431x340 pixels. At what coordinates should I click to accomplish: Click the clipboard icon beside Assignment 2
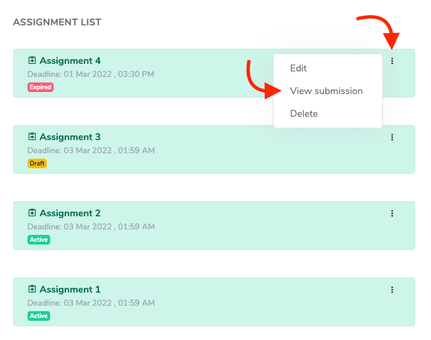pyautogui.click(x=32, y=214)
